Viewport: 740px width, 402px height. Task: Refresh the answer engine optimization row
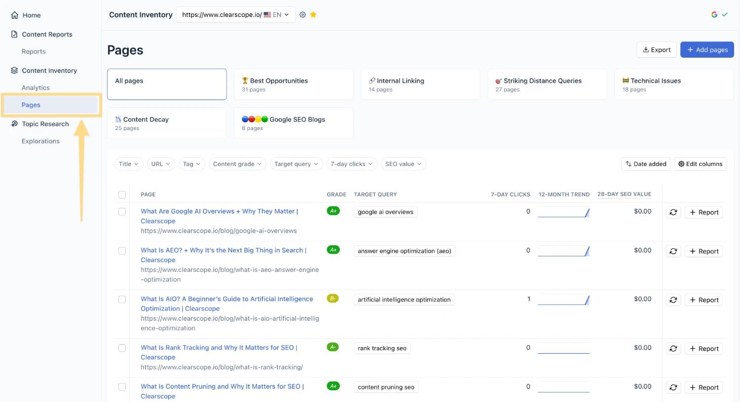[x=673, y=251]
